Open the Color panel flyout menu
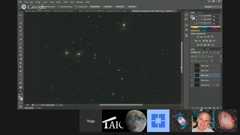Image resolution: width=240 pixels, height=135 pixels. pos(221,12)
